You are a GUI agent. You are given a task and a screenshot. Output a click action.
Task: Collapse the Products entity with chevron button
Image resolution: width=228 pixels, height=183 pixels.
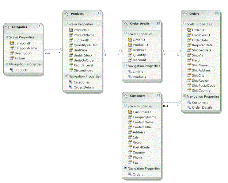98,13
